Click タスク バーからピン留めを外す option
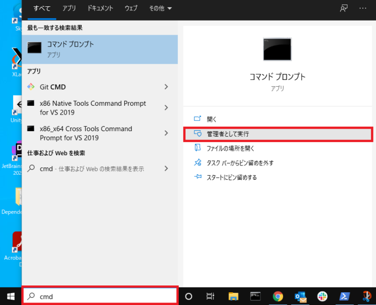The height and width of the screenshot is (305, 376). tap(278, 163)
